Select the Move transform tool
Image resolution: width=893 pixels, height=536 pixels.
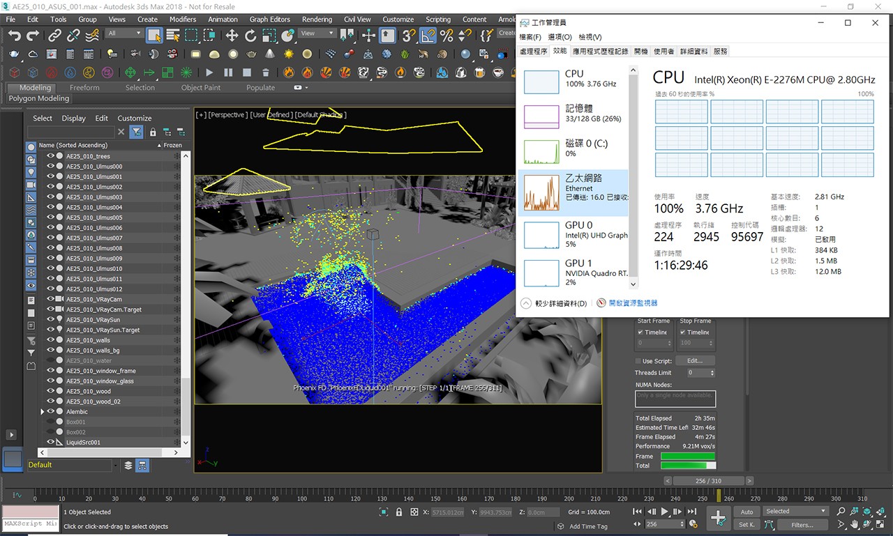pos(232,36)
